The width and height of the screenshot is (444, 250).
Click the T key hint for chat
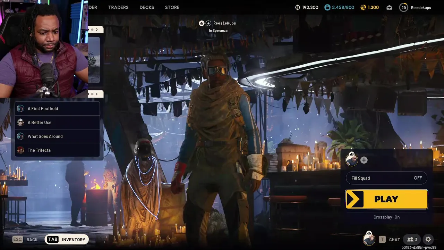(382, 239)
